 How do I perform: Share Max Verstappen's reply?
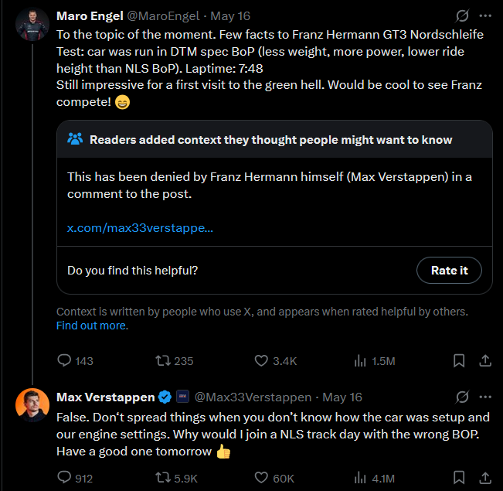click(485, 478)
